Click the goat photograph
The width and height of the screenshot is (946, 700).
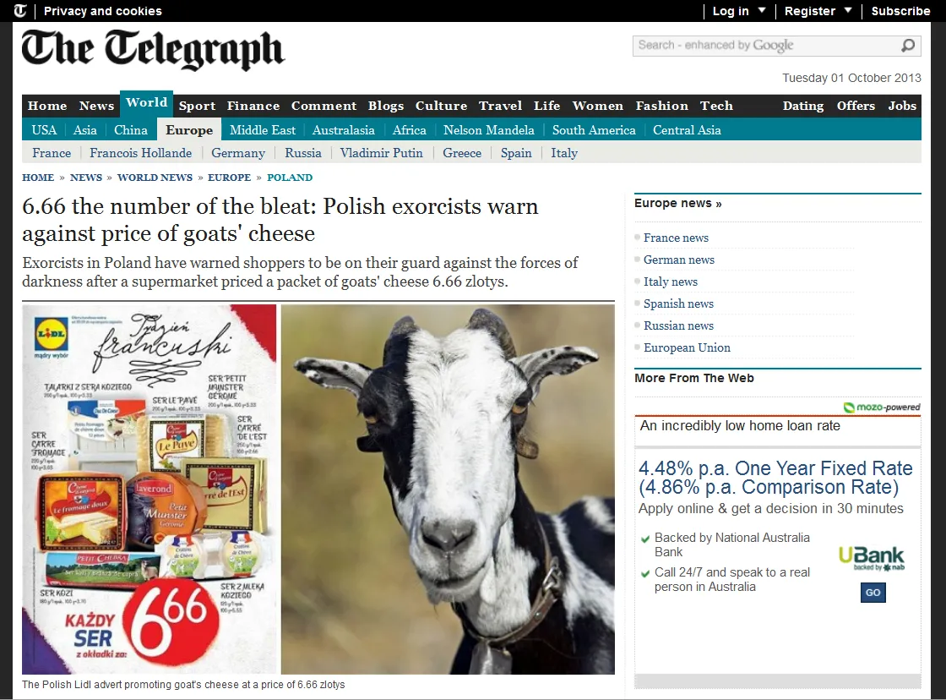pos(448,489)
